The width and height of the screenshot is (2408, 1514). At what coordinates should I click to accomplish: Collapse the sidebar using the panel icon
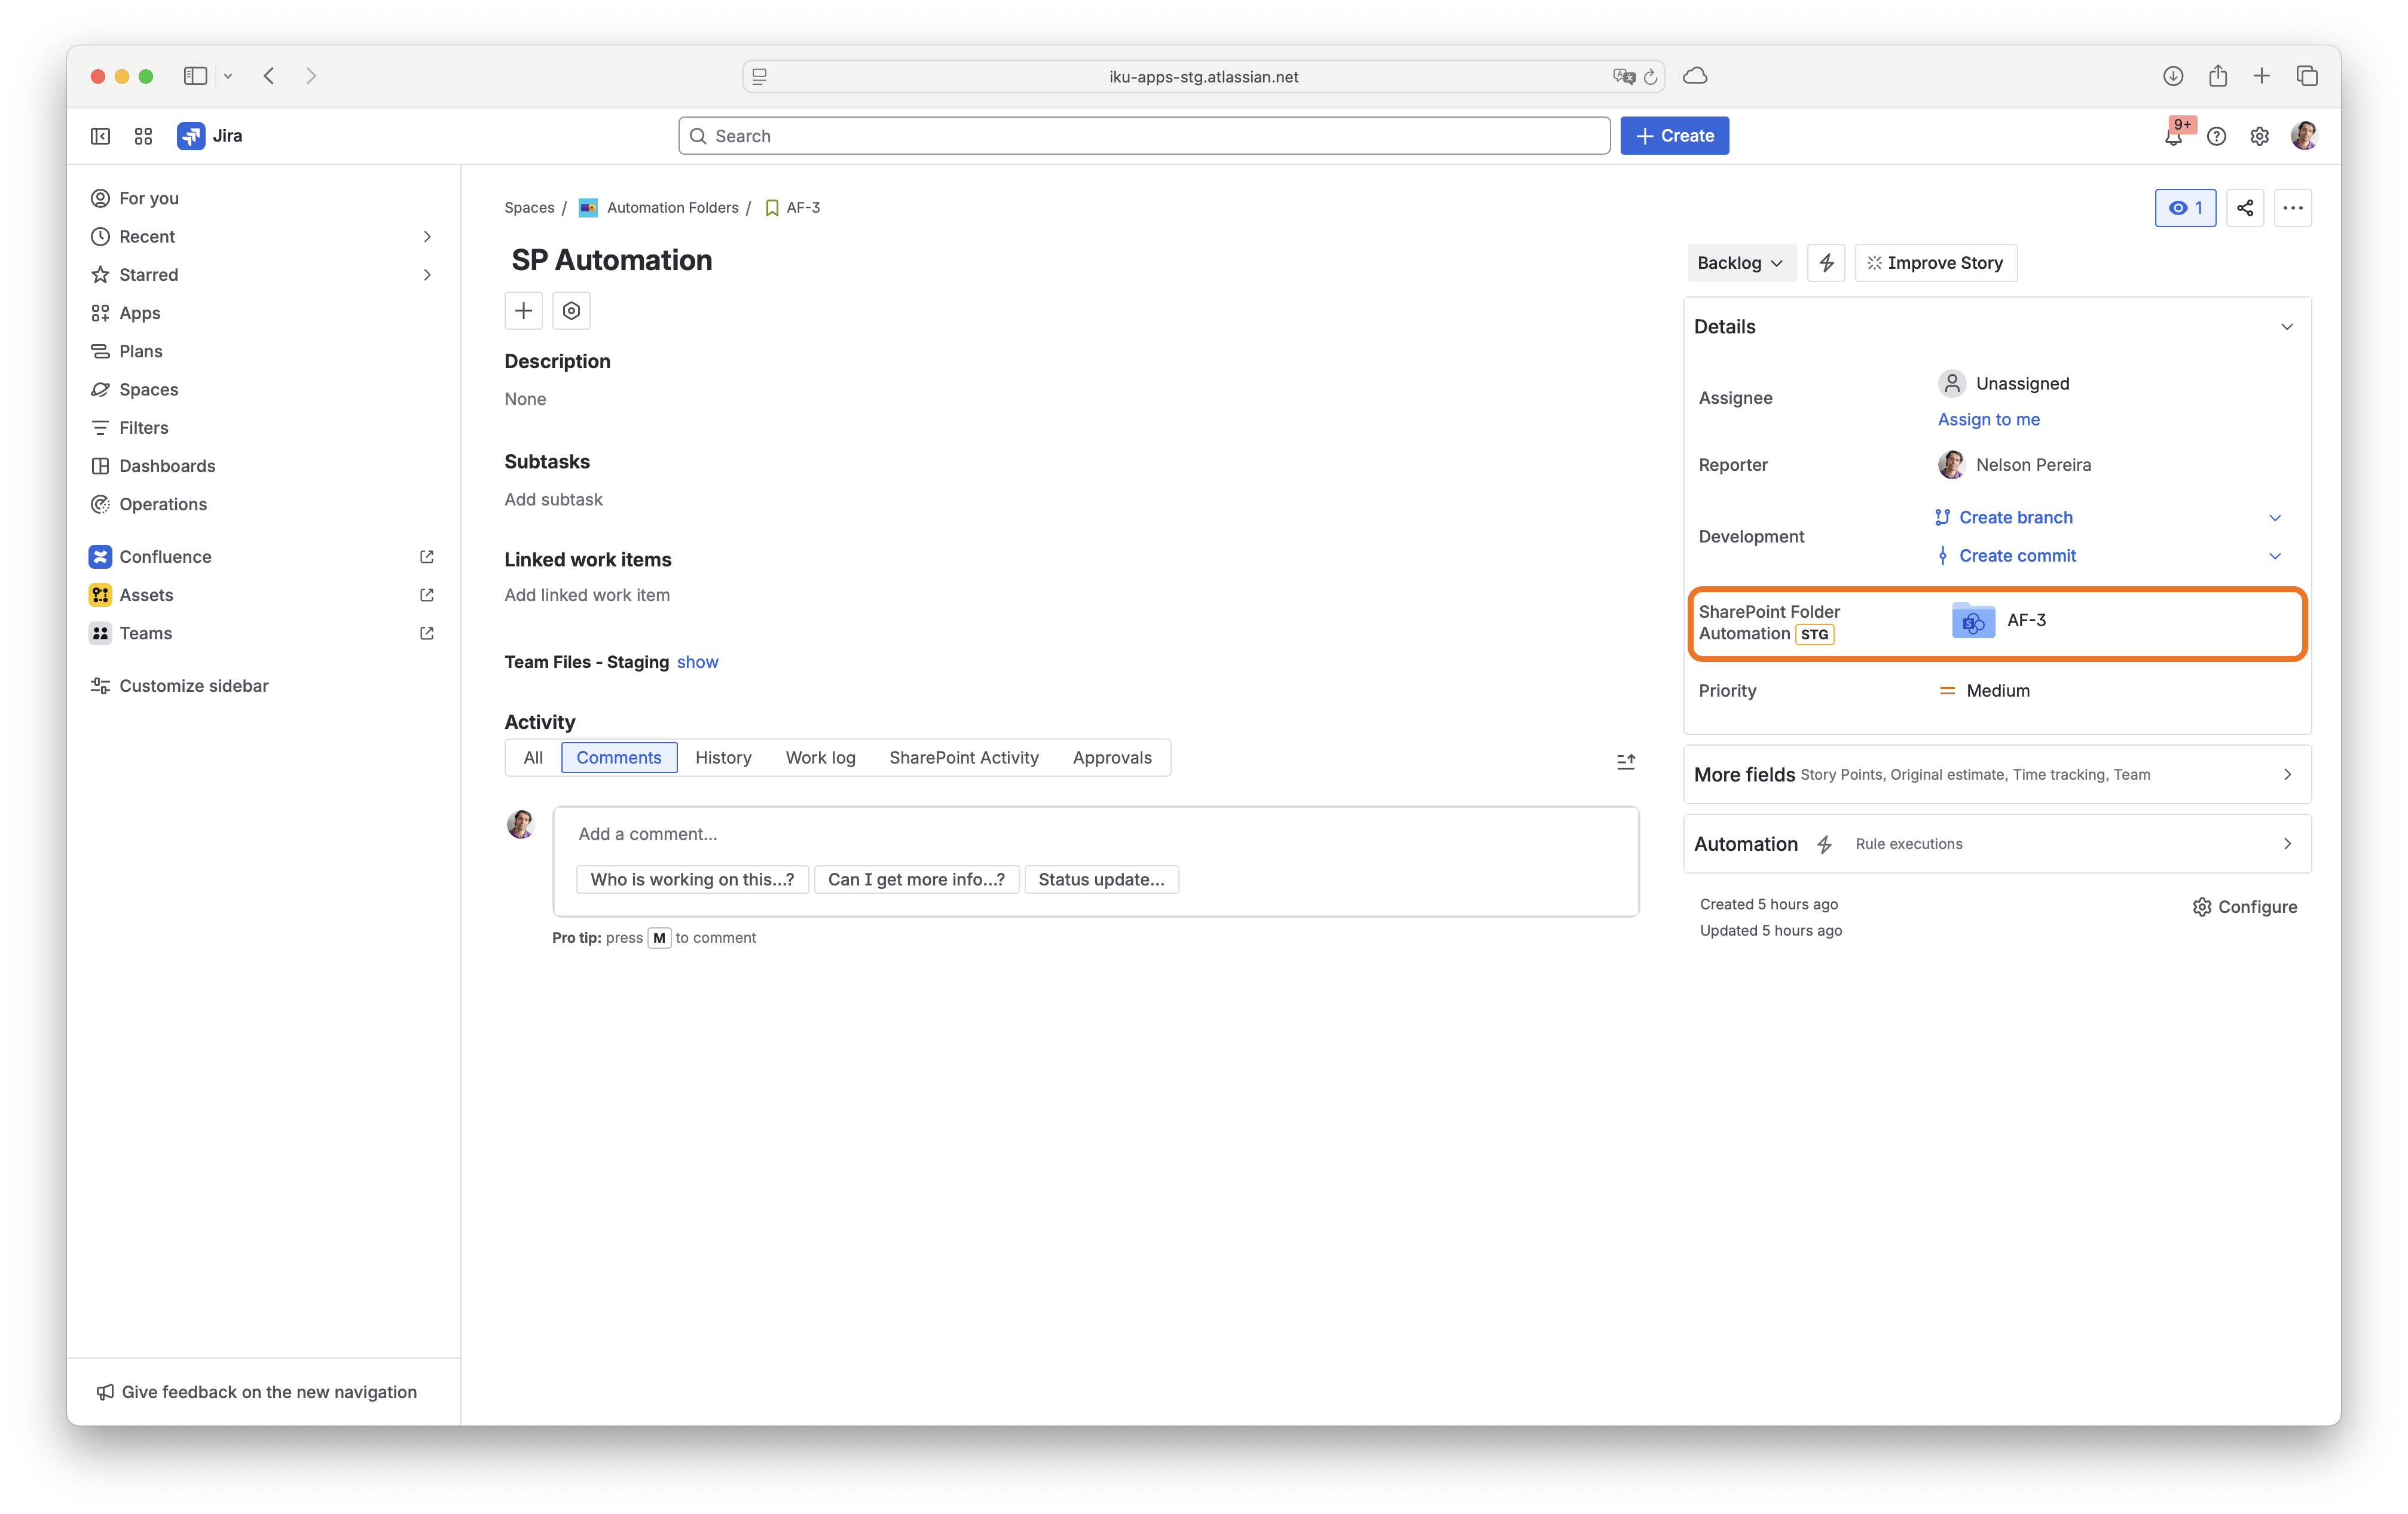[99, 135]
